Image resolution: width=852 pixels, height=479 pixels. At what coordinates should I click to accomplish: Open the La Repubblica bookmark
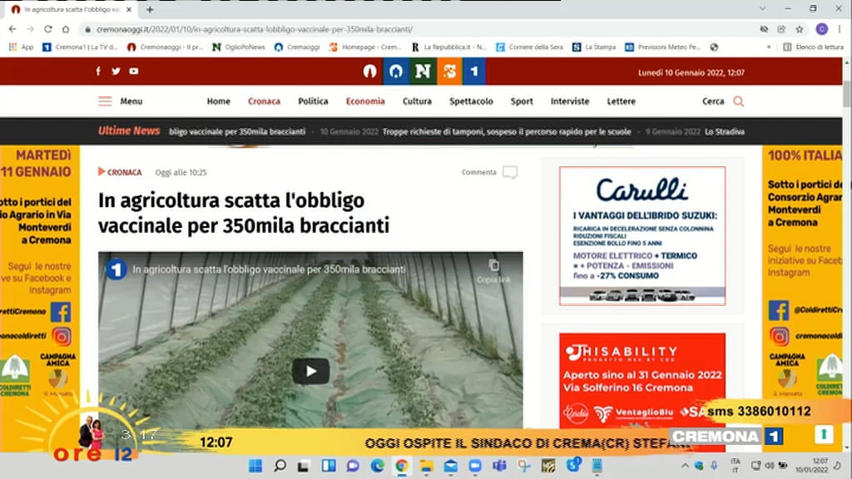(448, 47)
